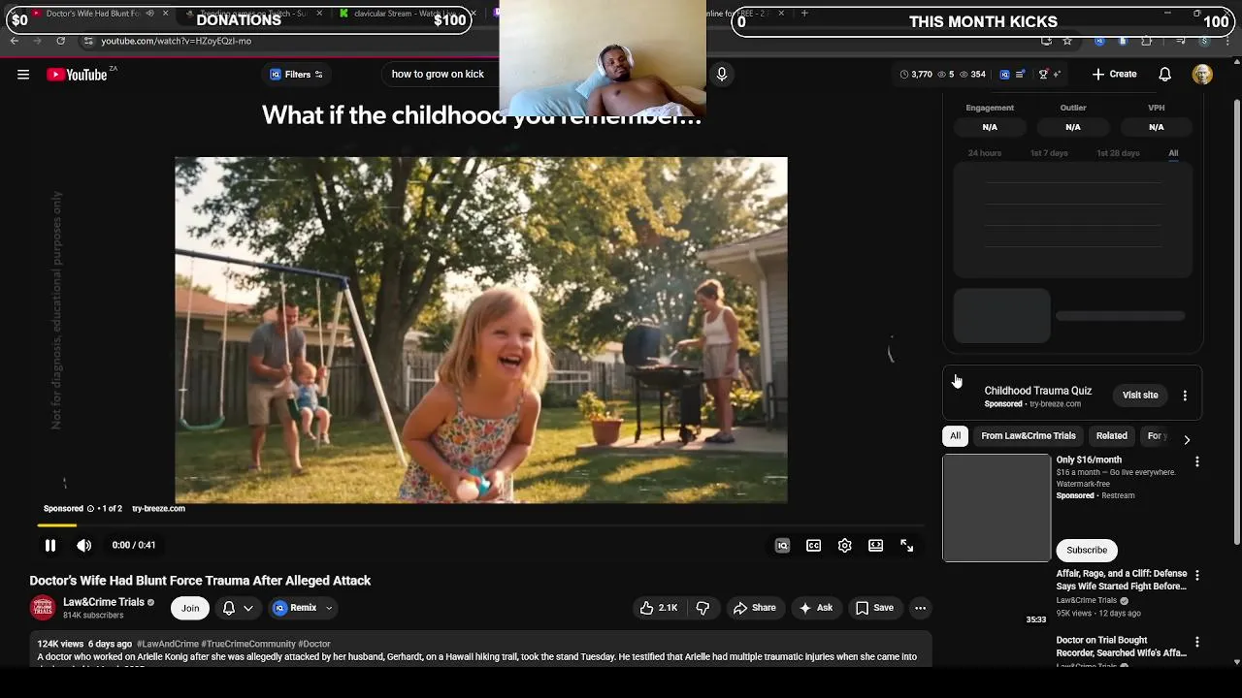1242x698 pixels.
Task: Open subscription notification bell dropdown
Action: [x=239, y=608]
